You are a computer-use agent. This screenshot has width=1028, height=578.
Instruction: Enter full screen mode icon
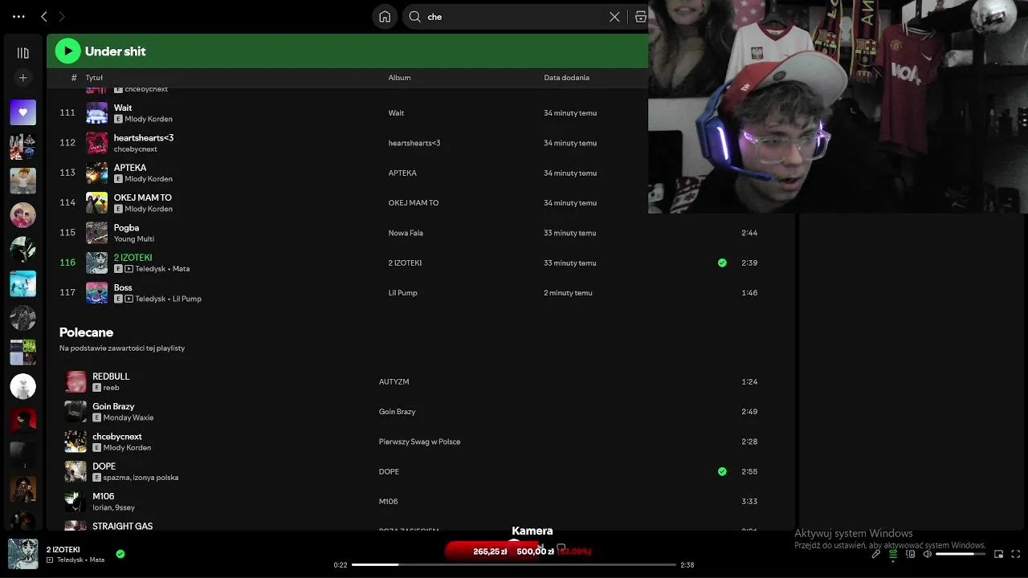(x=1015, y=554)
